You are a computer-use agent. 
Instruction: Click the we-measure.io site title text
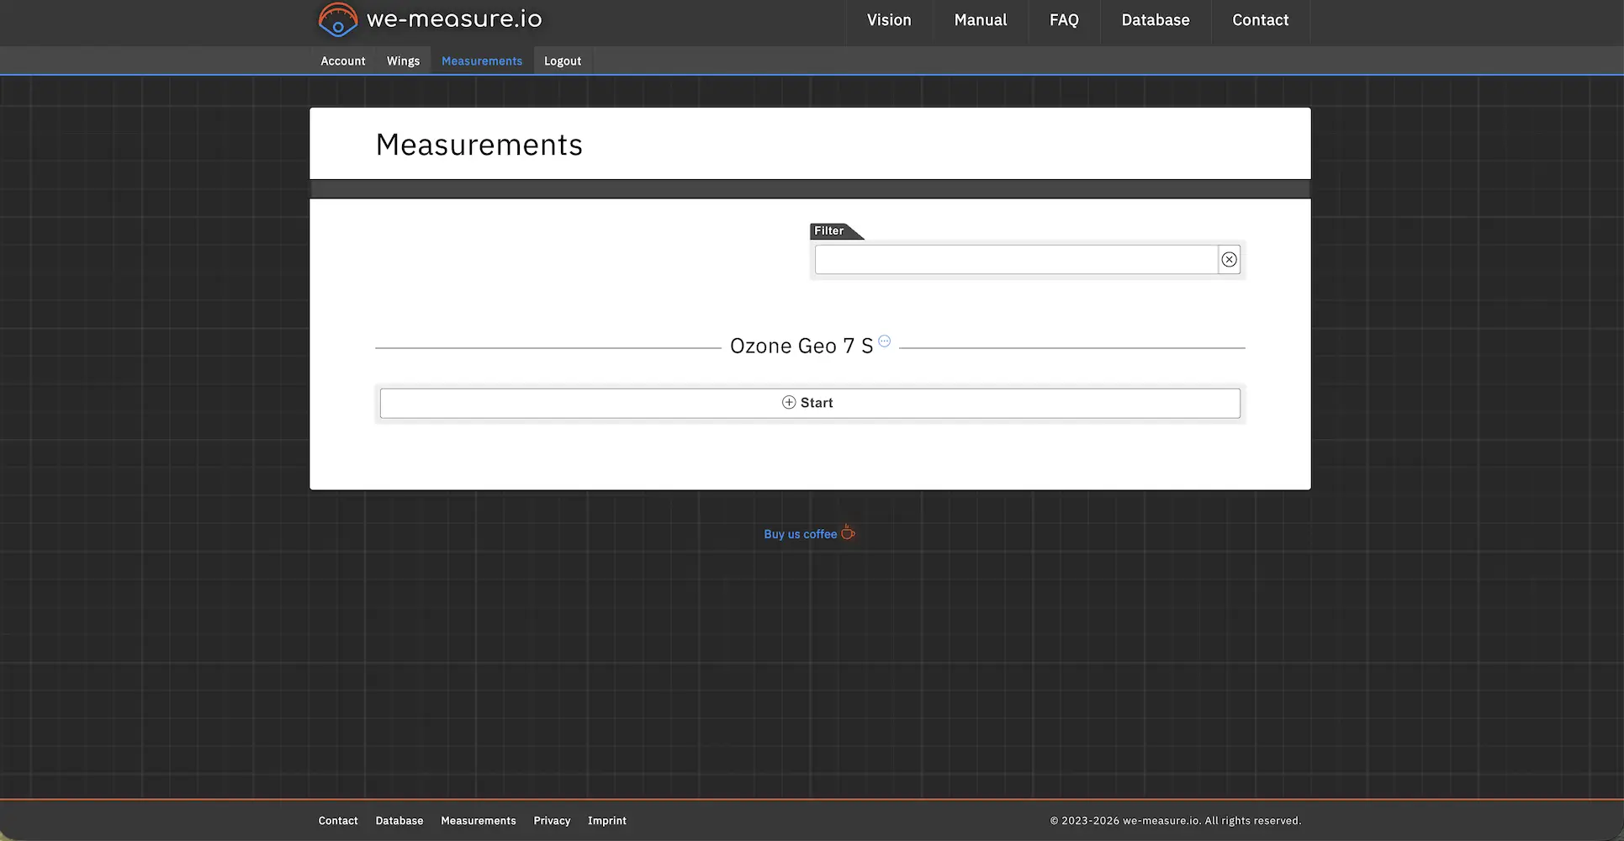tap(454, 19)
